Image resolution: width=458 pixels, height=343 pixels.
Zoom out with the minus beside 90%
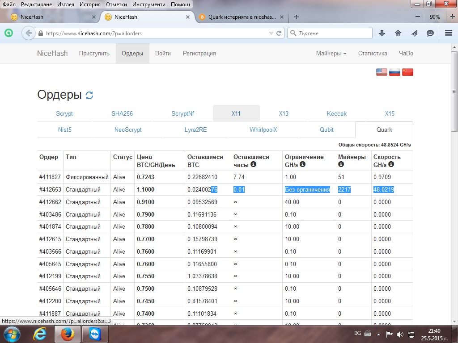click(418, 17)
